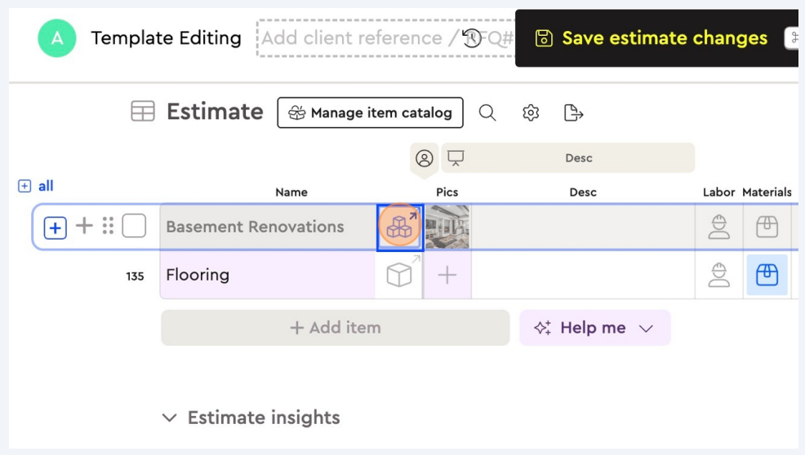
Task: Open the Basement Renovations group cubes icon
Action: click(399, 227)
